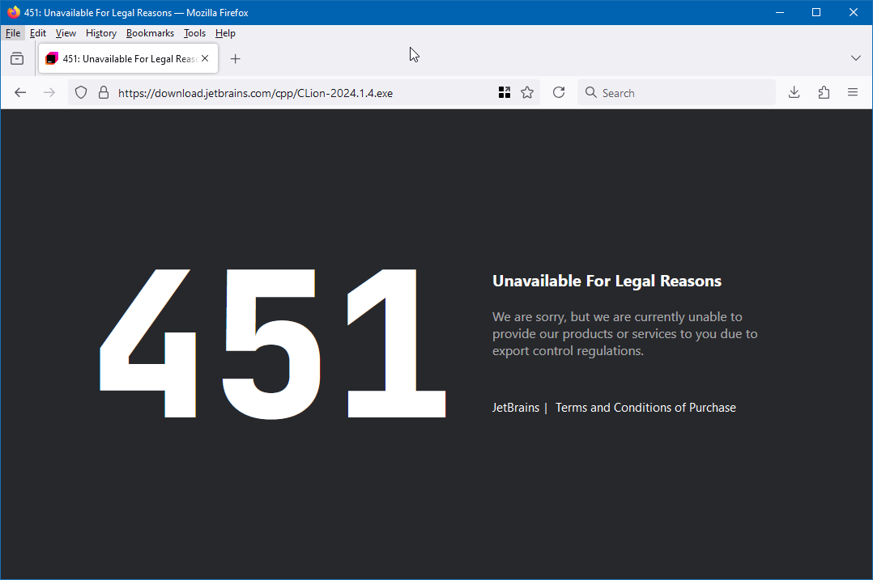Click the large 451 error number
Viewport: 873px width, 580px height.
272,343
